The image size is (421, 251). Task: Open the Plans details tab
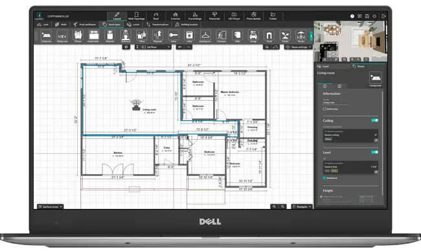tap(253, 16)
